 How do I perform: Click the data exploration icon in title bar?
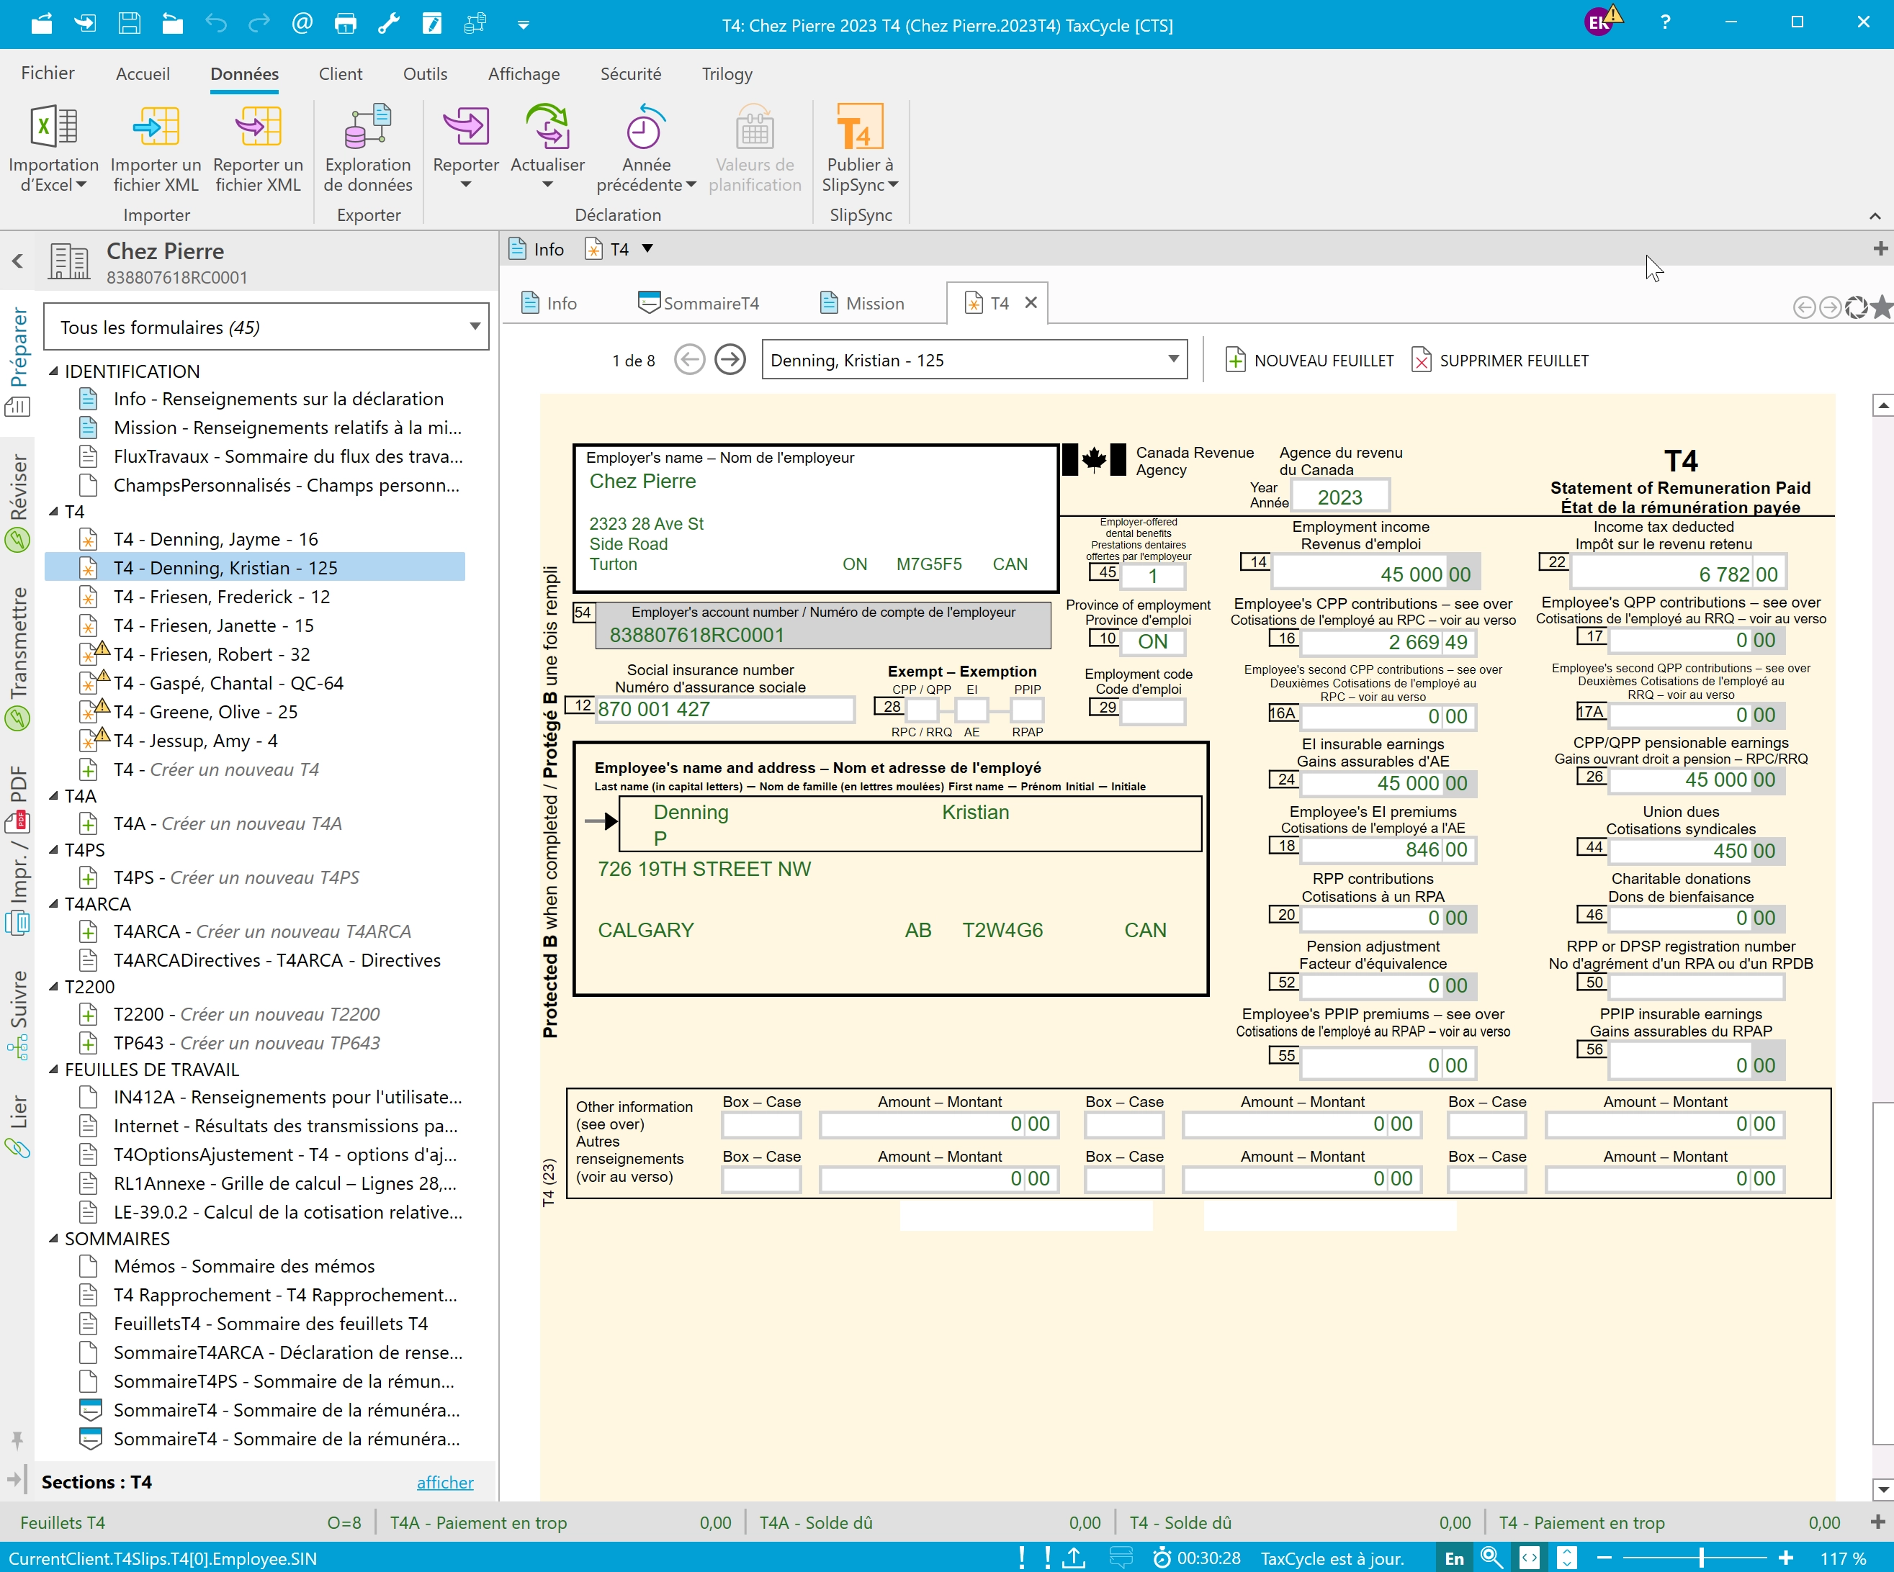click(475, 24)
